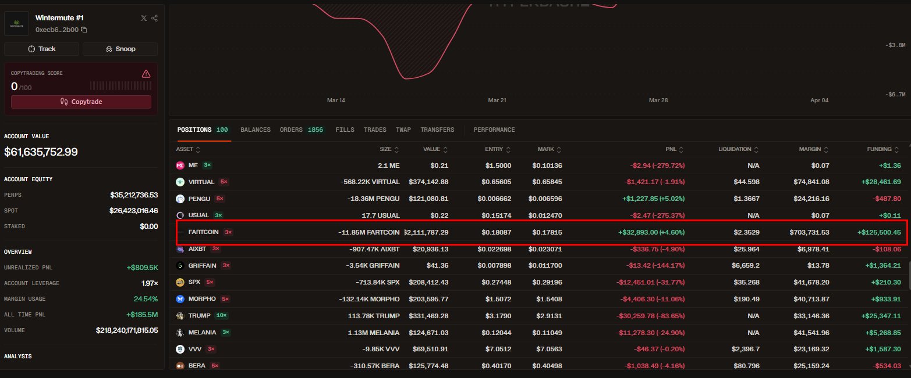Click the share icon beside Wintermute #1
Image resolution: width=911 pixels, height=378 pixels.
154,18
